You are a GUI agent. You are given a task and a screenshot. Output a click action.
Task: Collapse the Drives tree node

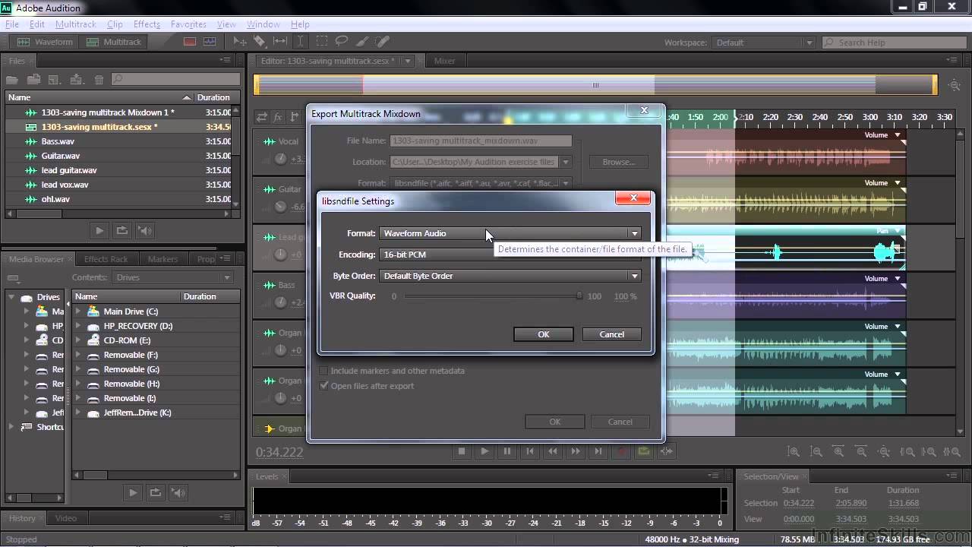tap(12, 297)
